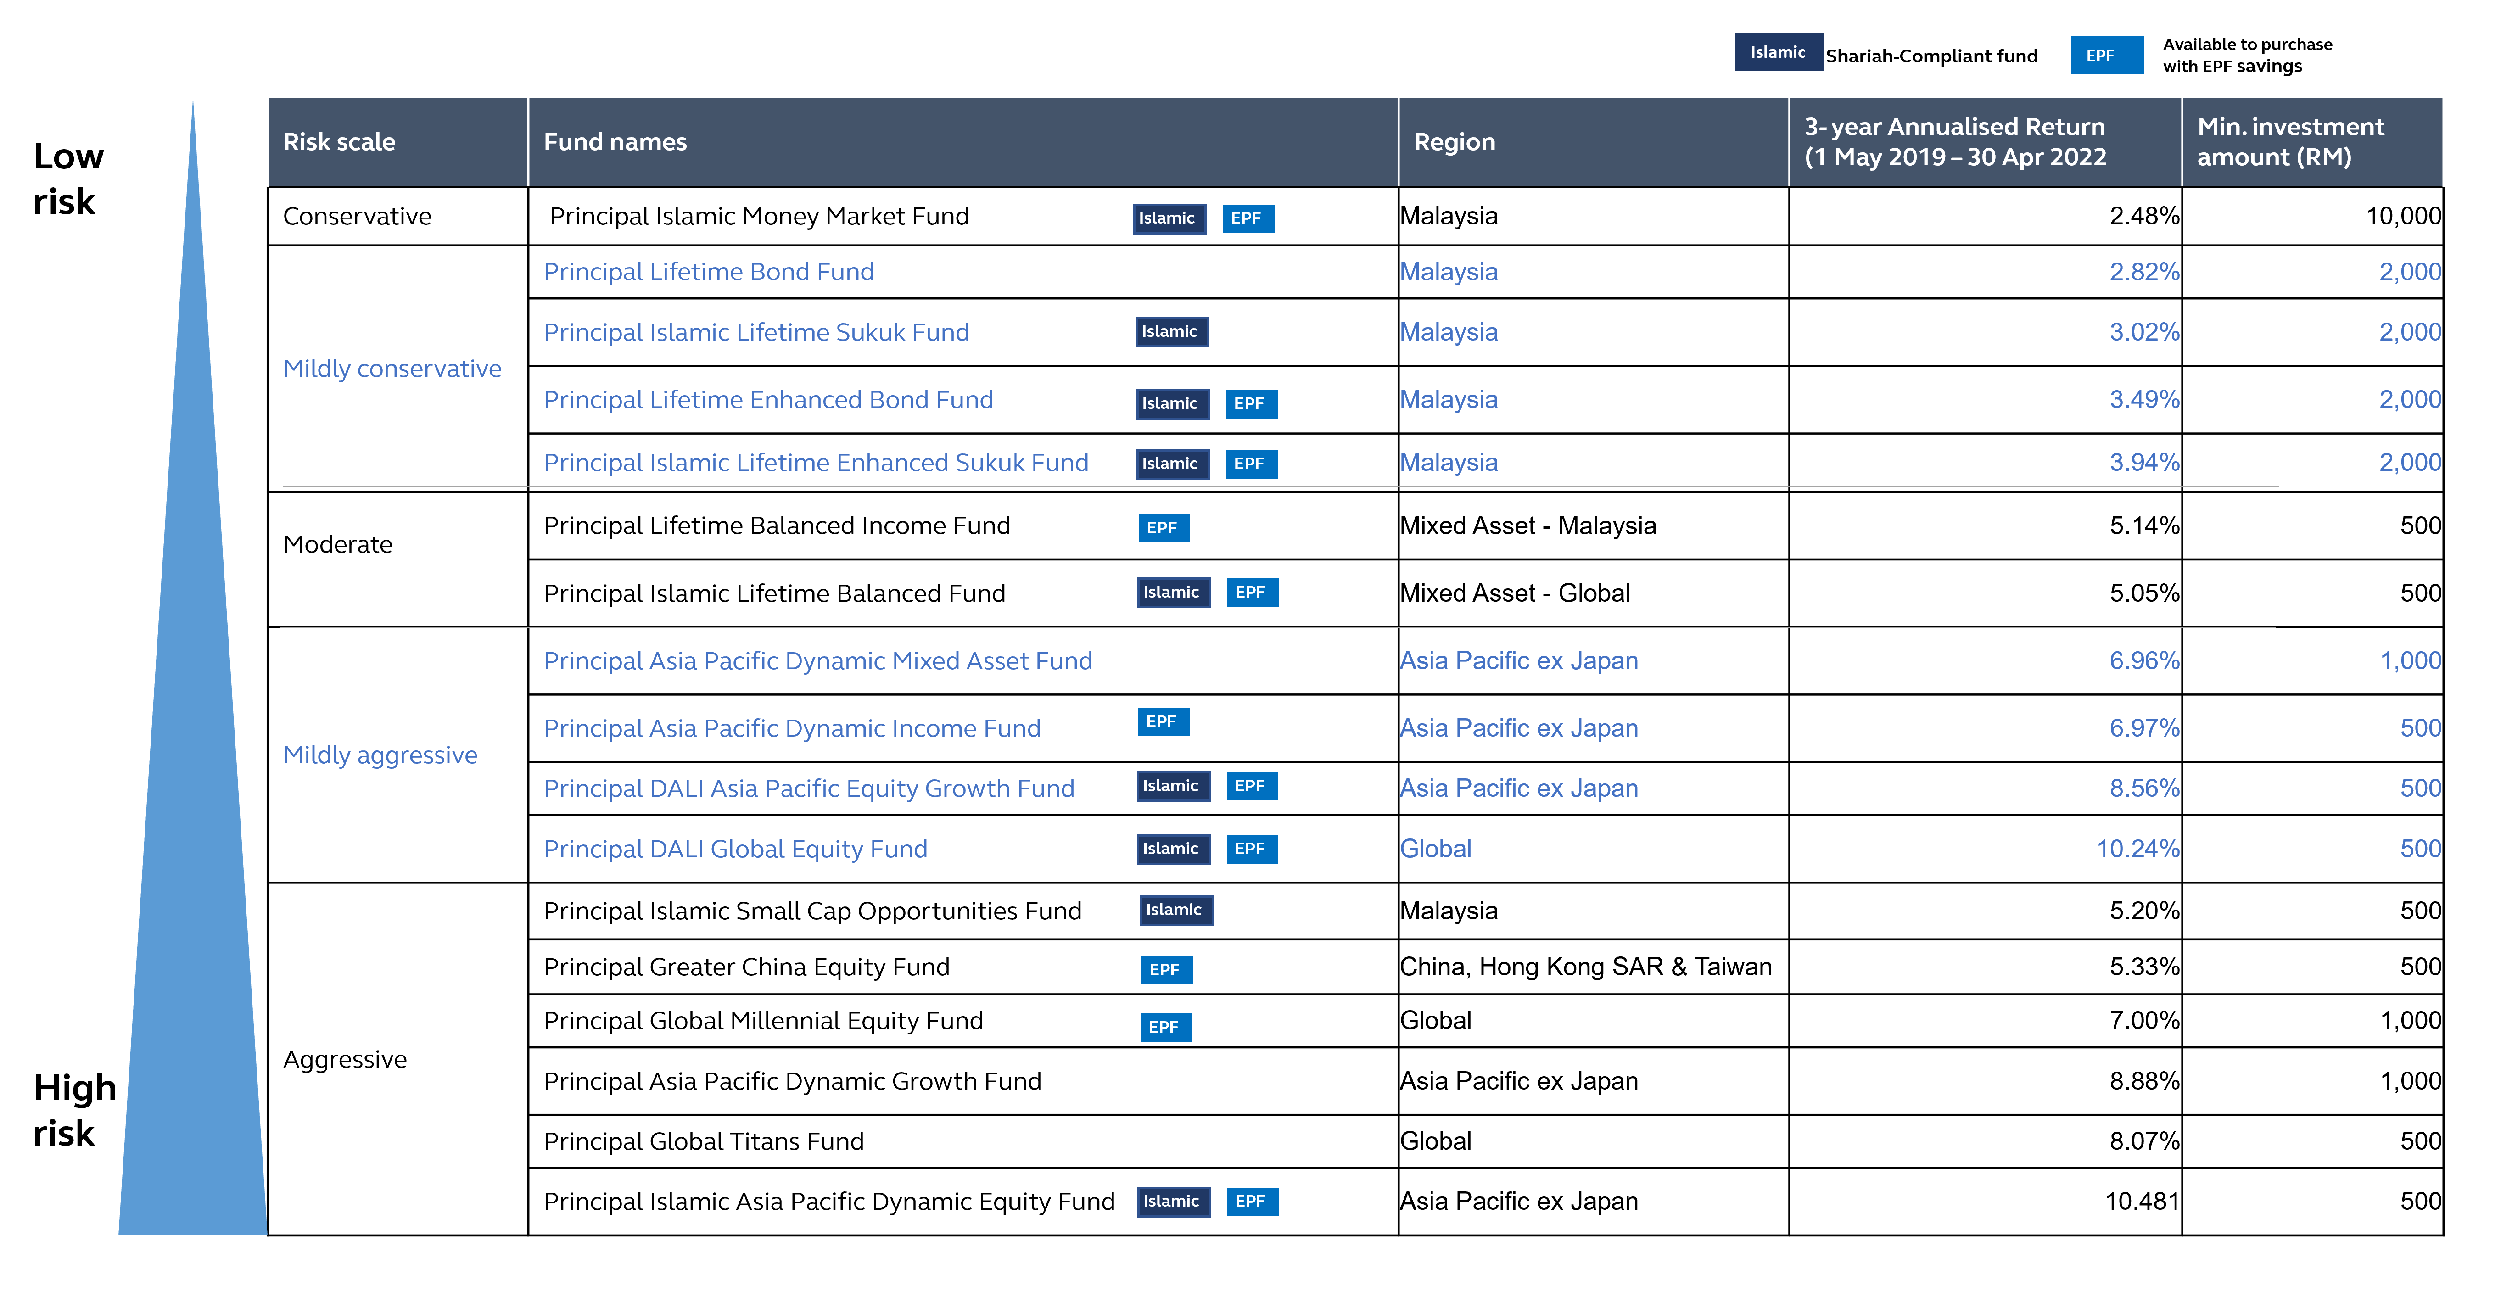Open Principal Lifetime Enhanced Bond Fund link
Image resolution: width=2501 pixels, height=1308 pixels.
[x=768, y=400]
